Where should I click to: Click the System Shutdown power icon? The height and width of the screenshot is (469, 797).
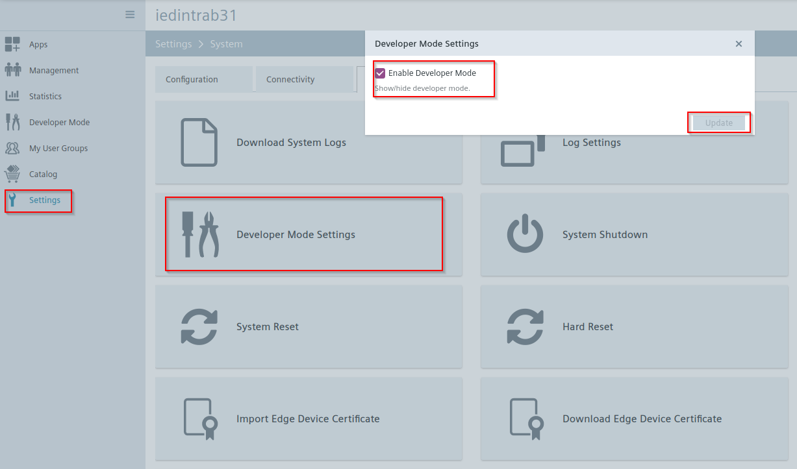click(525, 234)
